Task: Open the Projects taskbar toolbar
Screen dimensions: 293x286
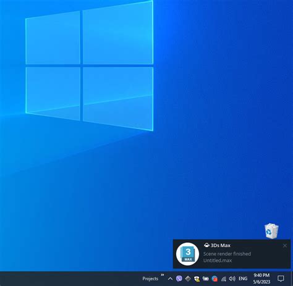Action: point(150,279)
